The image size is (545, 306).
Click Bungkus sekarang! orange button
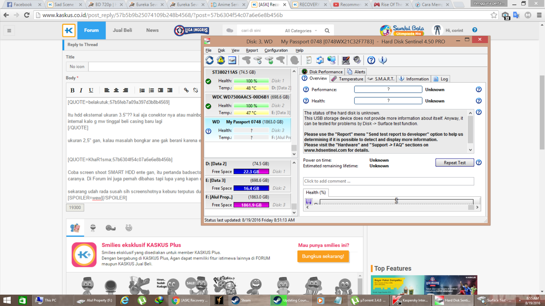323,256
